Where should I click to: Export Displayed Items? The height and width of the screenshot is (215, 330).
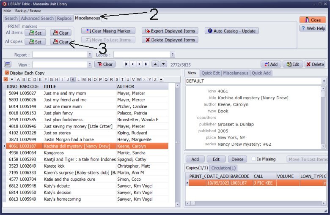click(170, 31)
